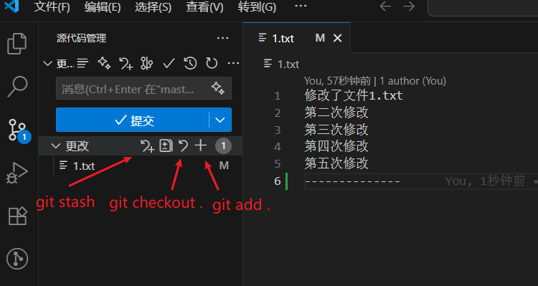
Task: Click the codelens 'You, 57秒钟前'
Action: pos(338,81)
